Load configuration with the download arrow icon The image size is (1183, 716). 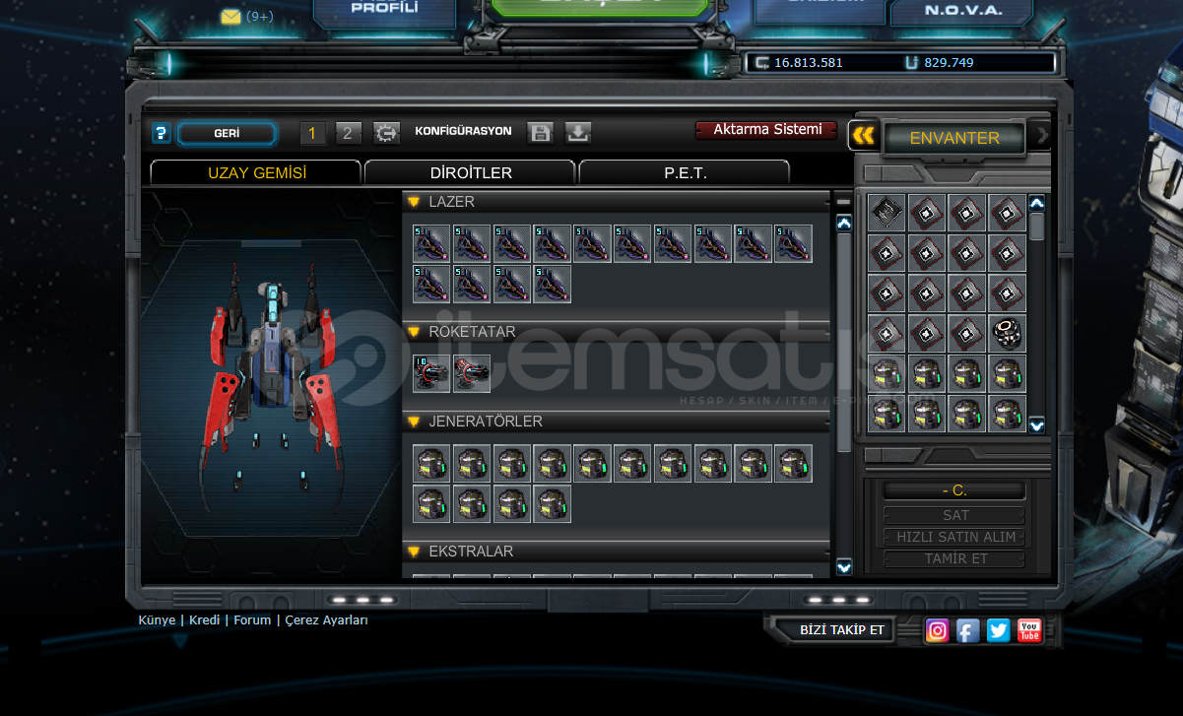pos(578,133)
